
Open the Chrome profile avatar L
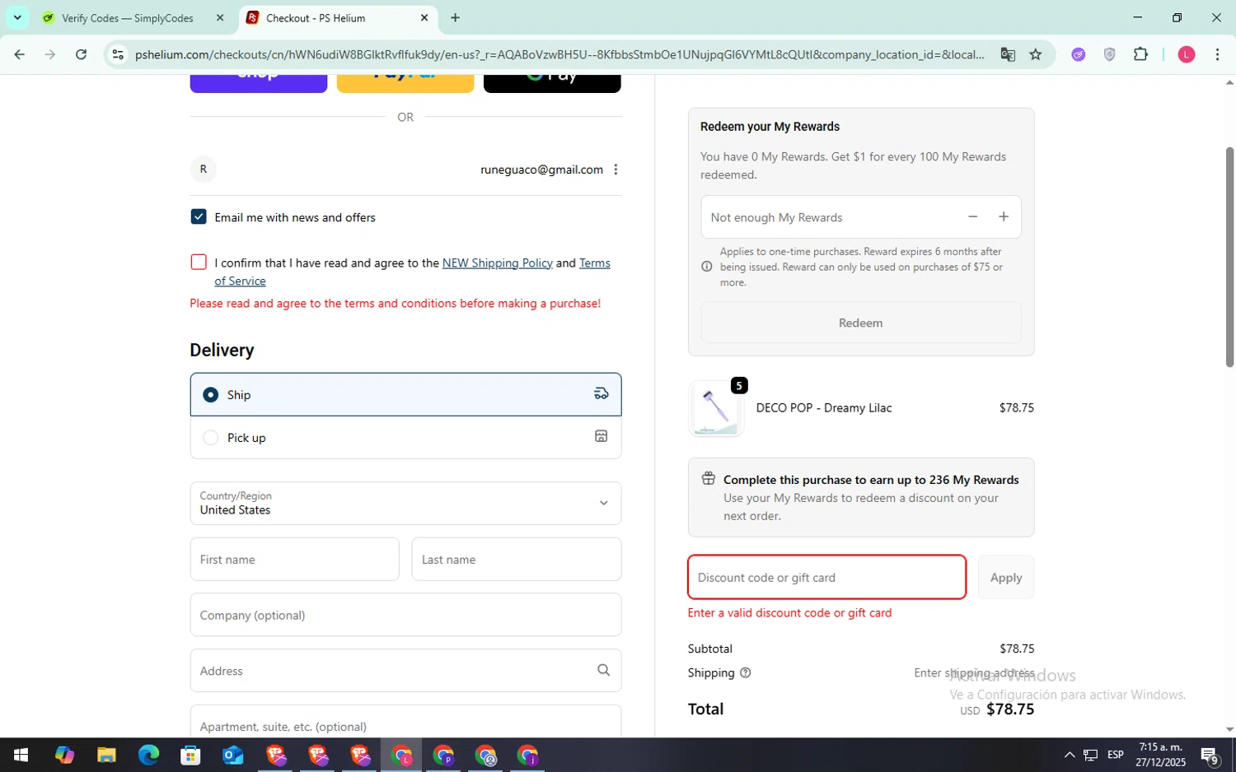click(1187, 54)
